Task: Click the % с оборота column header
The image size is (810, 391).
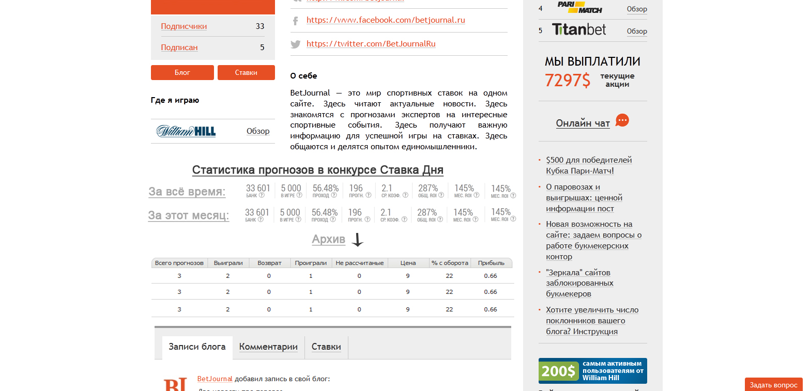Action: click(x=450, y=263)
